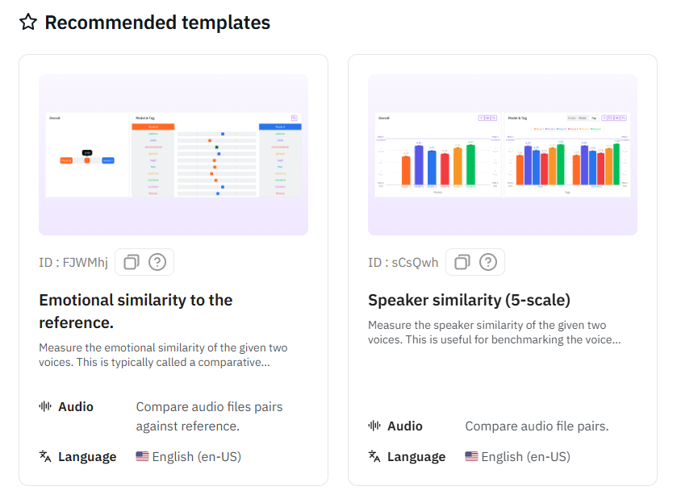
Task: Click the 'Compare audio file pairs.' text
Action: point(537,426)
